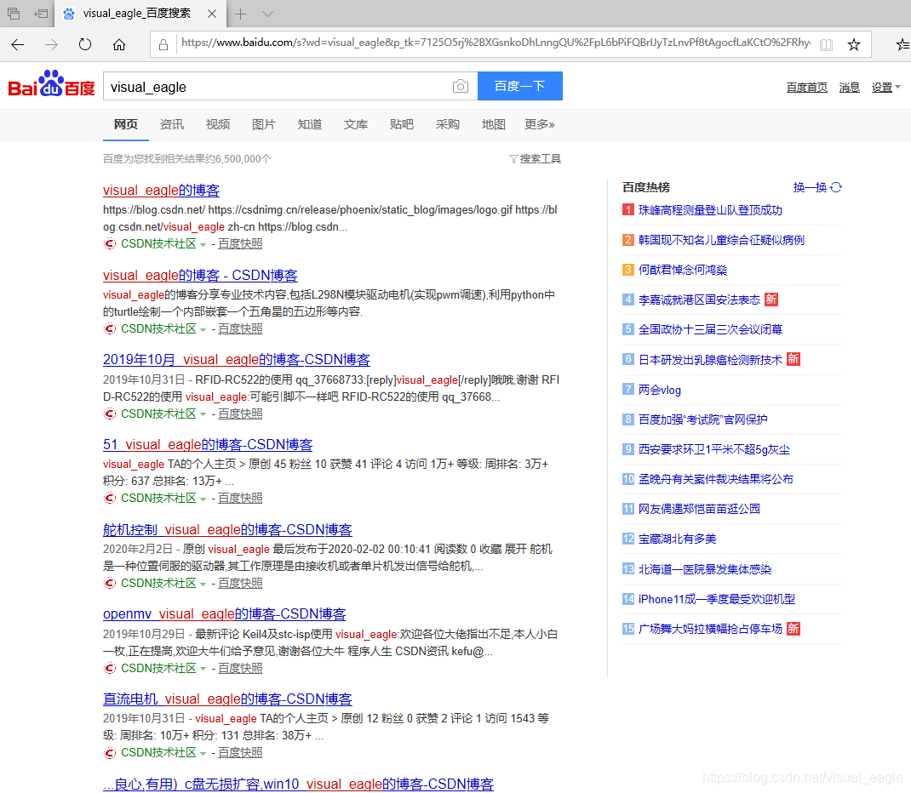
Task: Open result 'visual_eagle的博客'
Action: pyautogui.click(x=161, y=191)
